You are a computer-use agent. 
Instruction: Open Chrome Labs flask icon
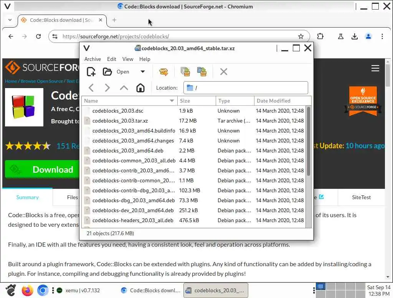(341, 36)
